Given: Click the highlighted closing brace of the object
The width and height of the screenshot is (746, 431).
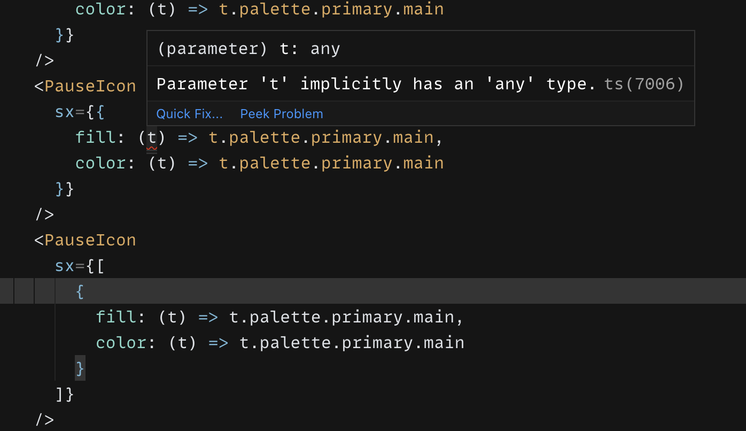Looking at the screenshot, I should 79,368.
